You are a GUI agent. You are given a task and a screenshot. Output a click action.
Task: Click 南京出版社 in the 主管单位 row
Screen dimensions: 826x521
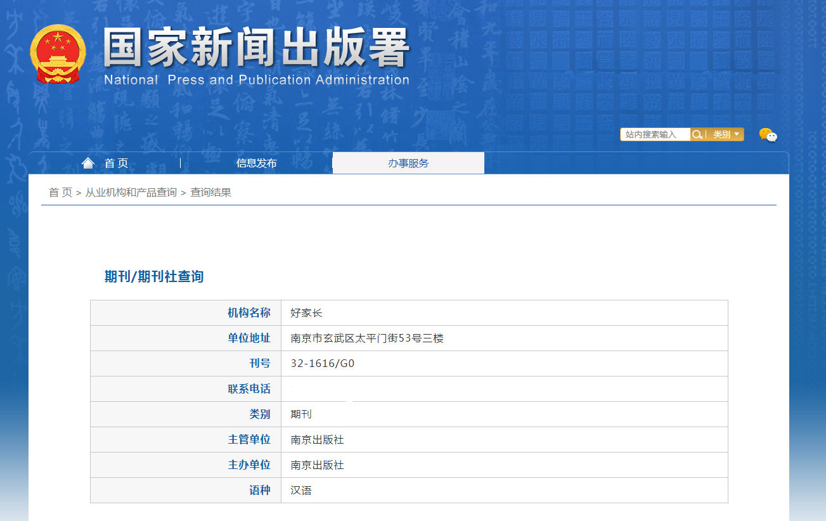click(317, 440)
